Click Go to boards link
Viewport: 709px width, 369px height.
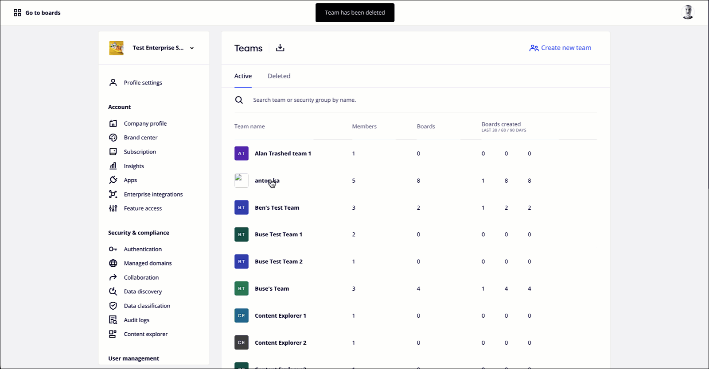[x=43, y=13]
